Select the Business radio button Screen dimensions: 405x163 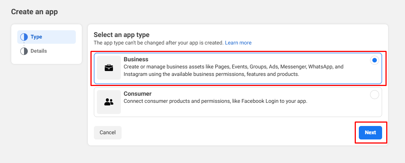click(374, 61)
